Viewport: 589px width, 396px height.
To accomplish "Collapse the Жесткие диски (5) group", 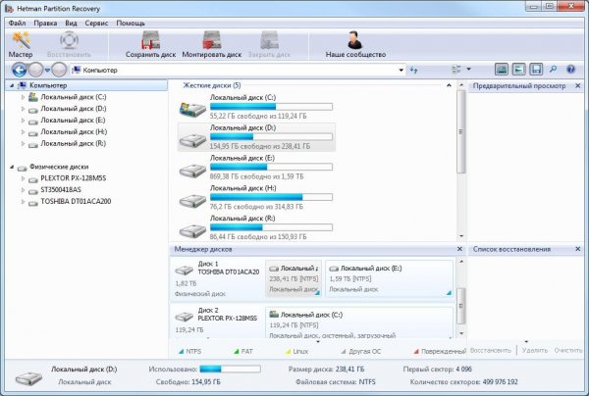I will [x=449, y=85].
